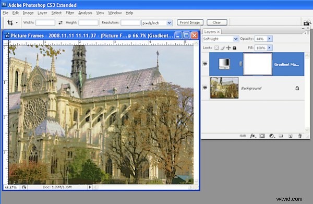Image resolution: width=313 pixels, height=204 pixels.
Task: Click the Lock all padlock icon
Action: click(x=235, y=47)
